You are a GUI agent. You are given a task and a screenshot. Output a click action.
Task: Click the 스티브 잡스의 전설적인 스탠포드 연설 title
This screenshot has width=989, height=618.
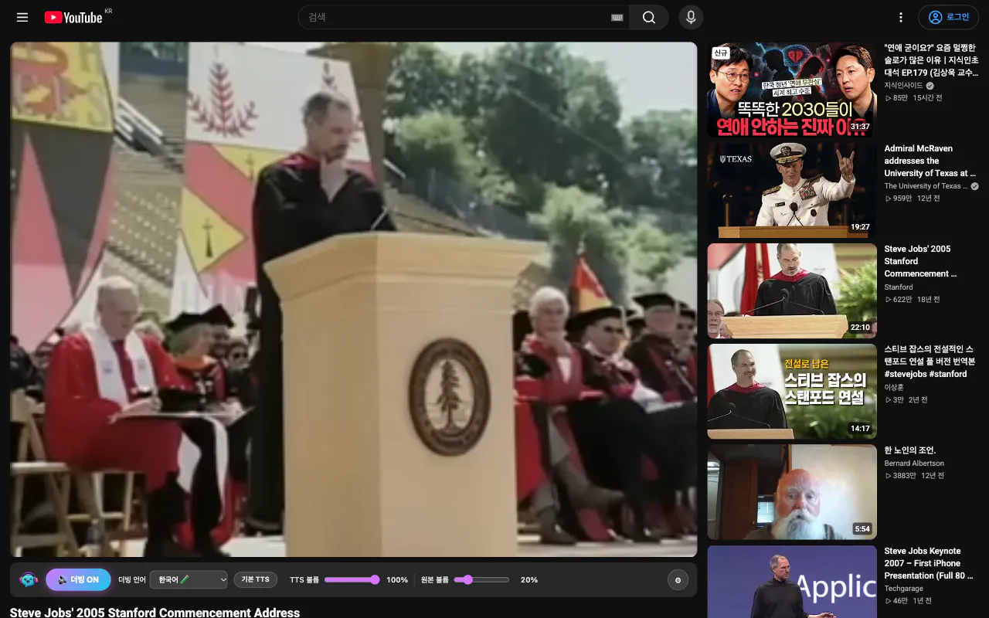[x=930, y=362]
